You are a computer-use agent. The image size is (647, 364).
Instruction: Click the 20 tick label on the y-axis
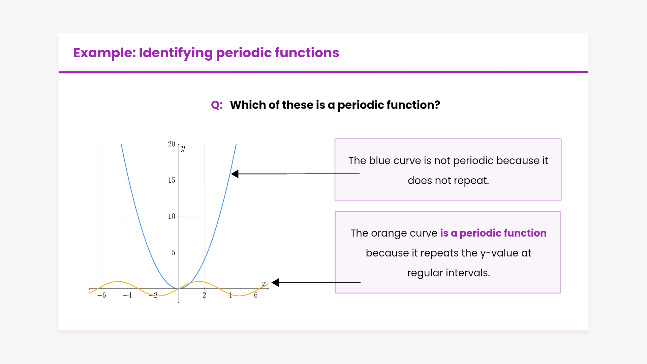click(x=172, y=144)
